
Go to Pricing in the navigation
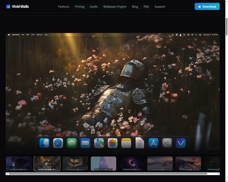point(80,7)
